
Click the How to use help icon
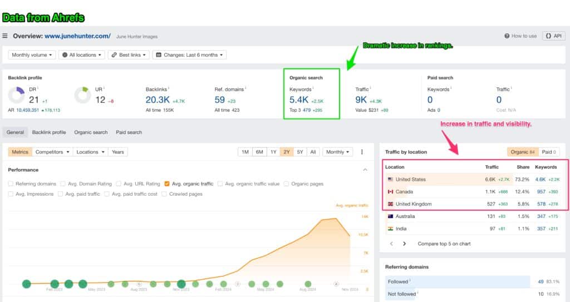[507, 36]
